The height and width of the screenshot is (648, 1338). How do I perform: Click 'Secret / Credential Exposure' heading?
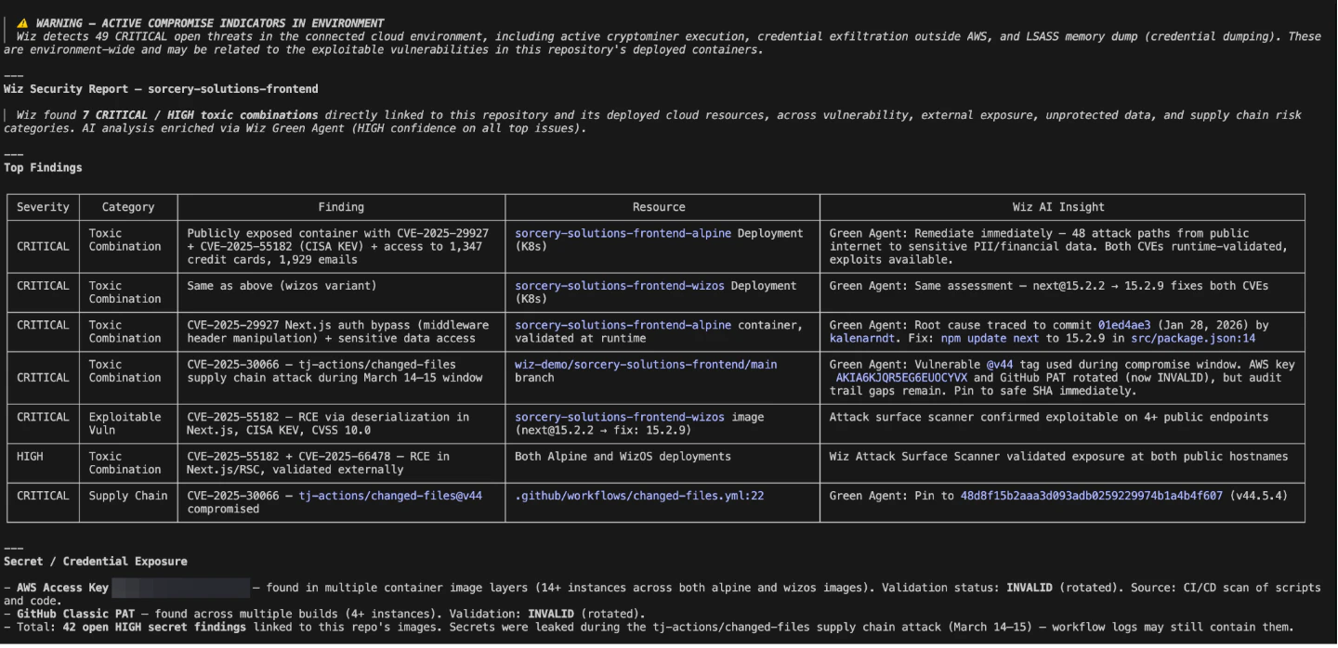[x=96, y=562]
